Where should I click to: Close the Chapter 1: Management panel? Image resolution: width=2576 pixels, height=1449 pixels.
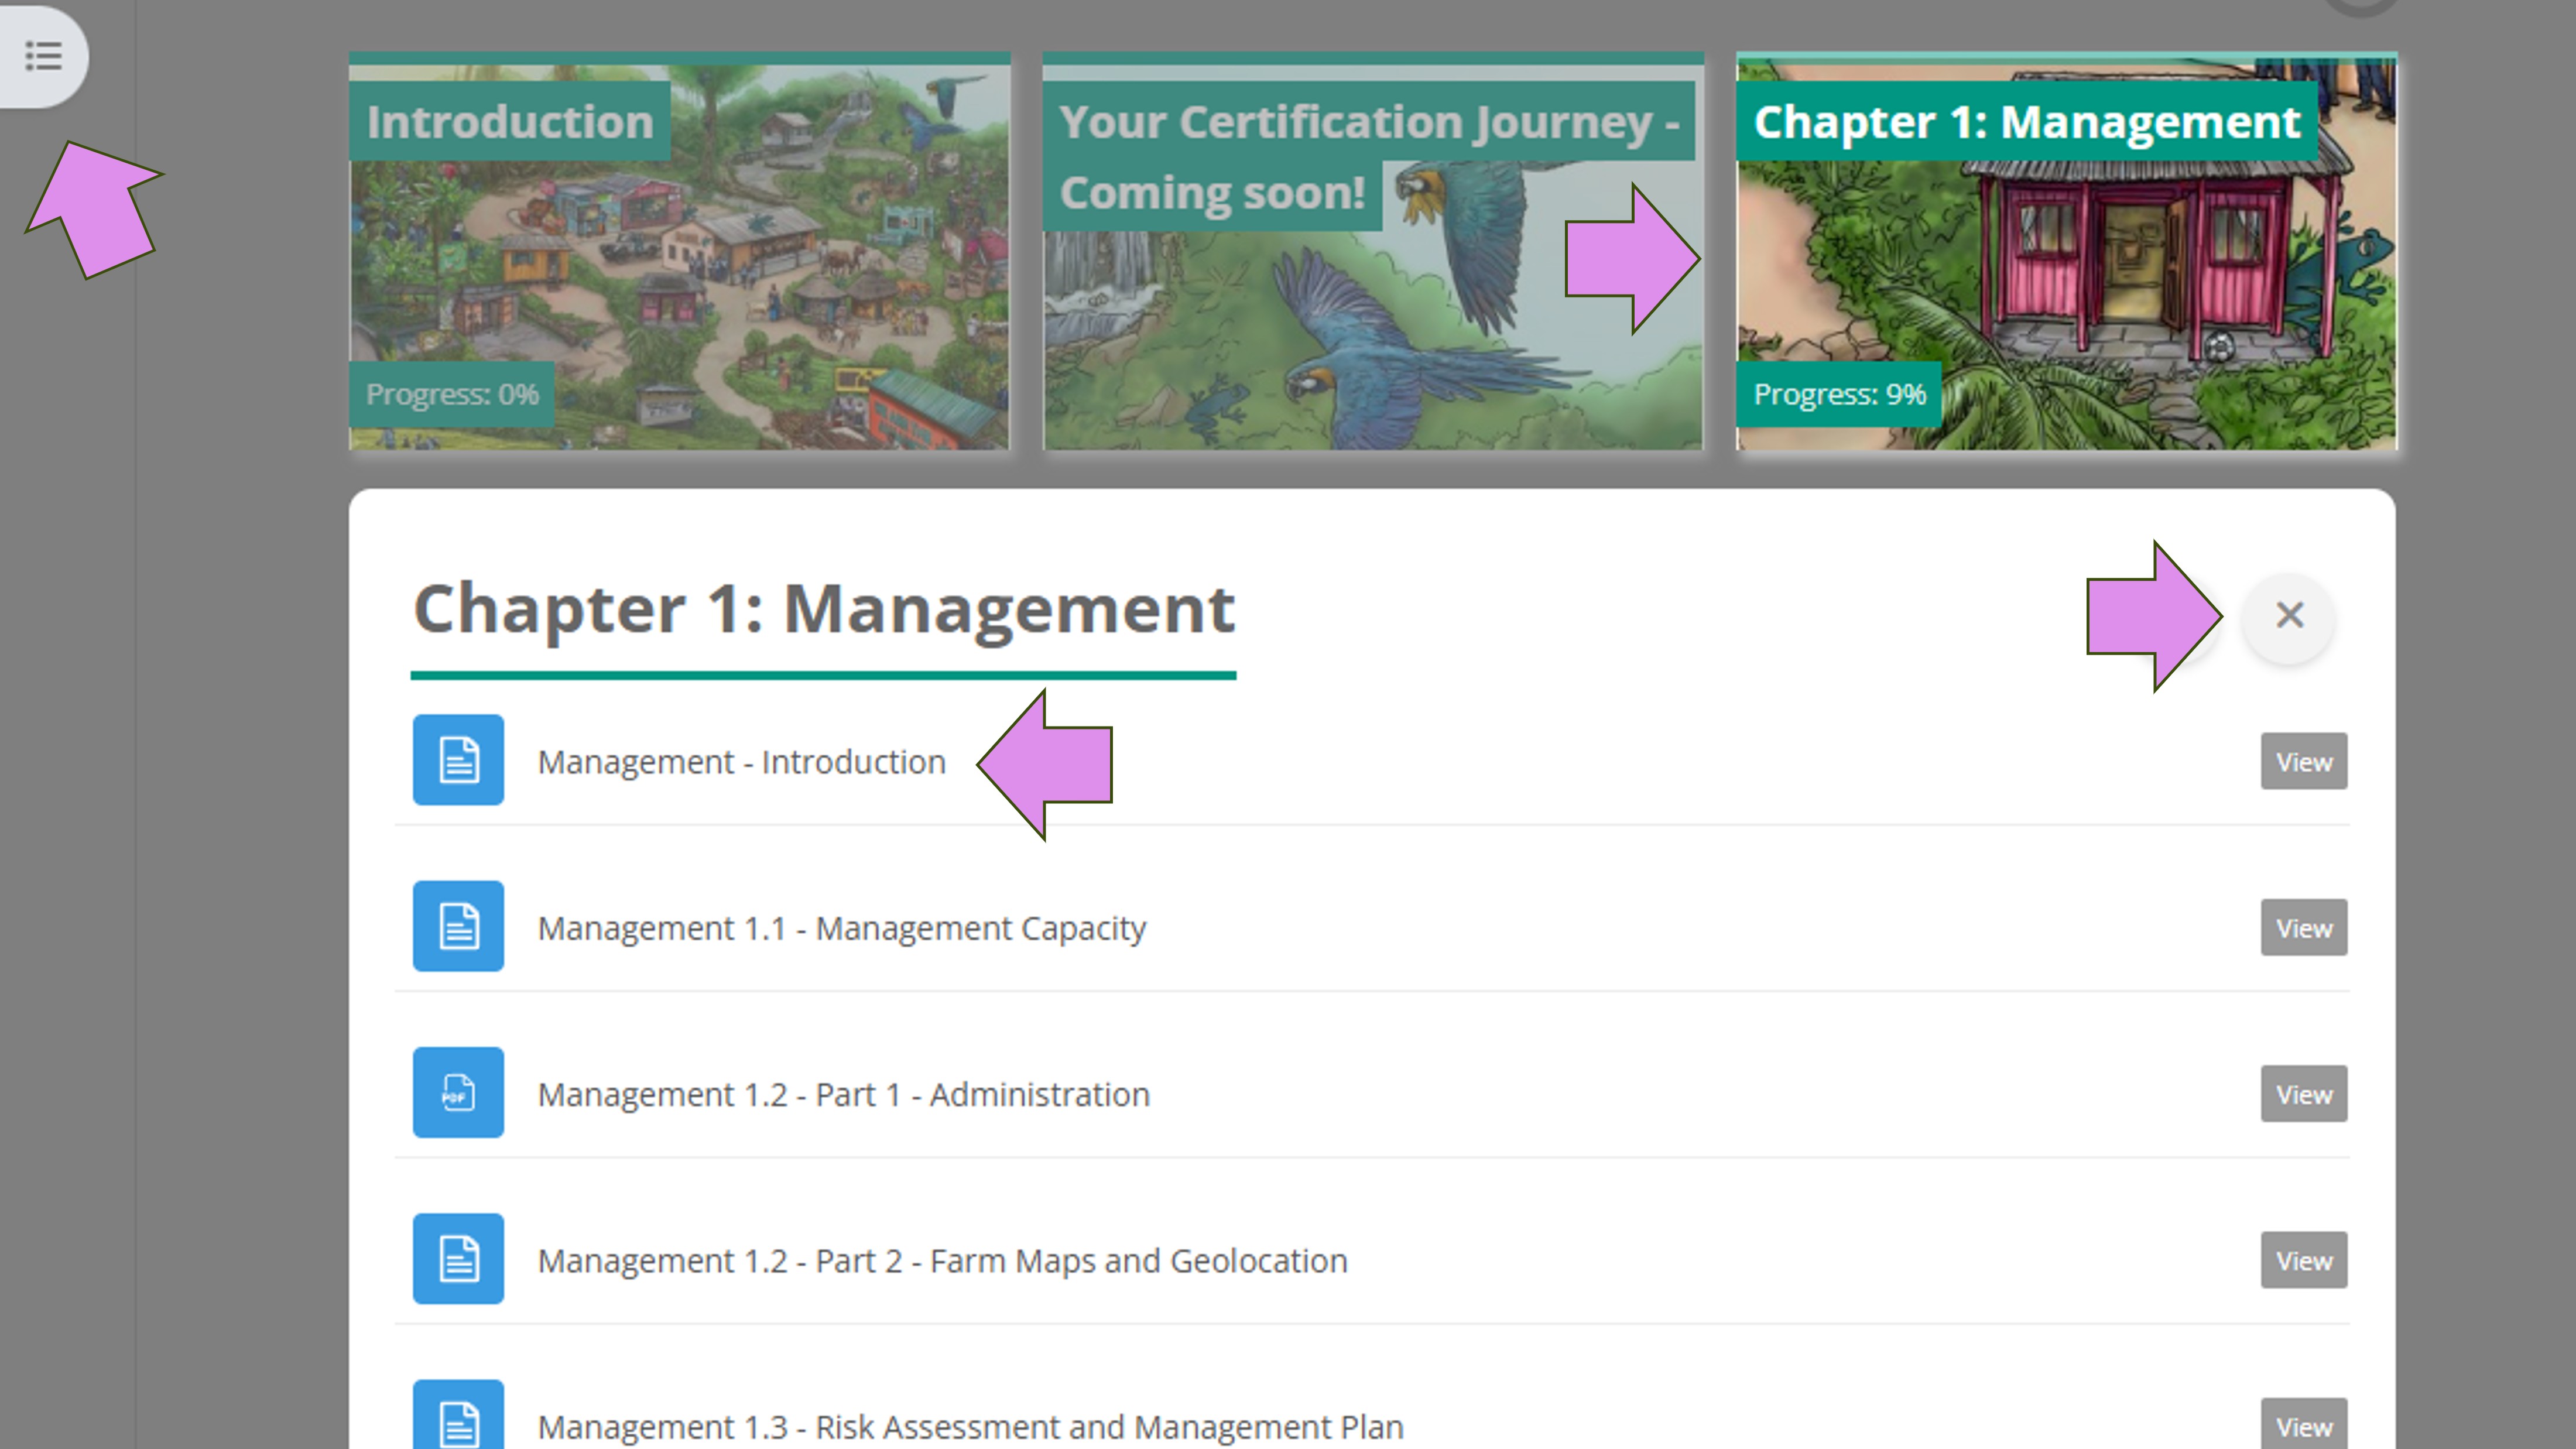tap(2289, 615)
